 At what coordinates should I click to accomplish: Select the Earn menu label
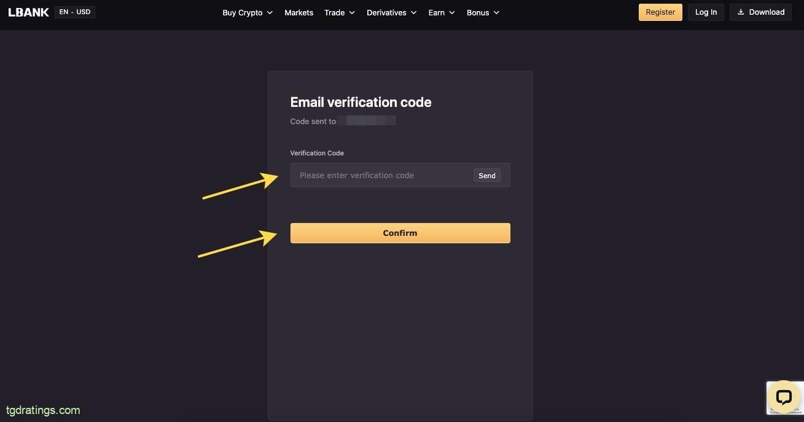(x=436, y=13)
